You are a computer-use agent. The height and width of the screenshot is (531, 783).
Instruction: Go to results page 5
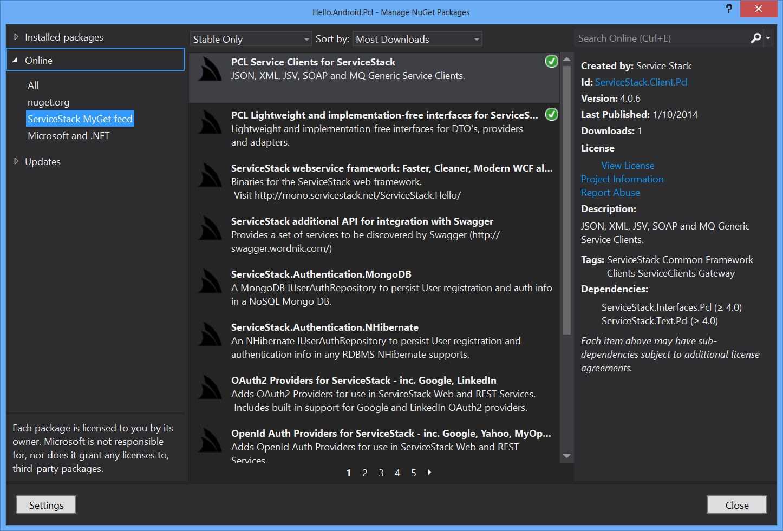[414, 473]
